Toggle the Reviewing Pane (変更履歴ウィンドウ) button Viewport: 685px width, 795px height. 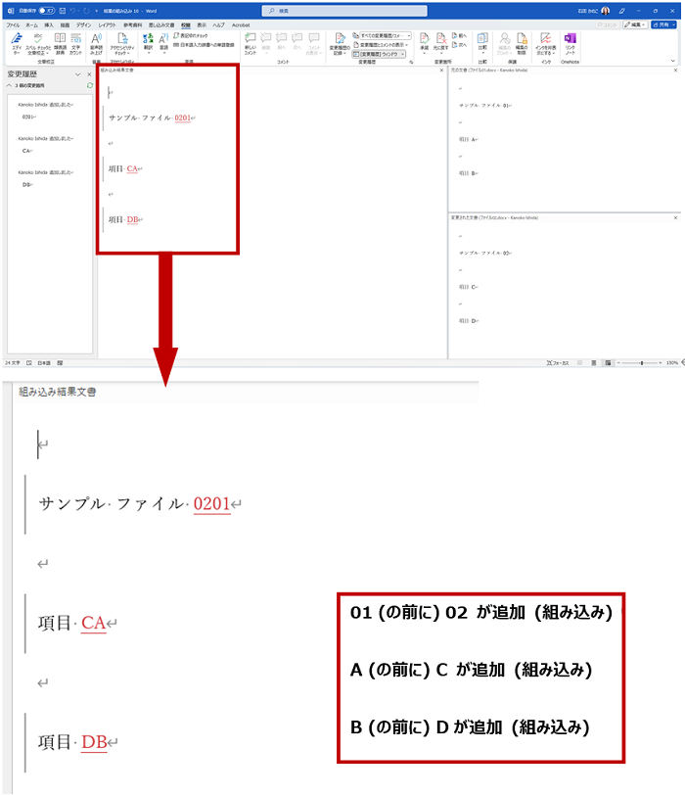pyautogui.click(x=379, y=55)
